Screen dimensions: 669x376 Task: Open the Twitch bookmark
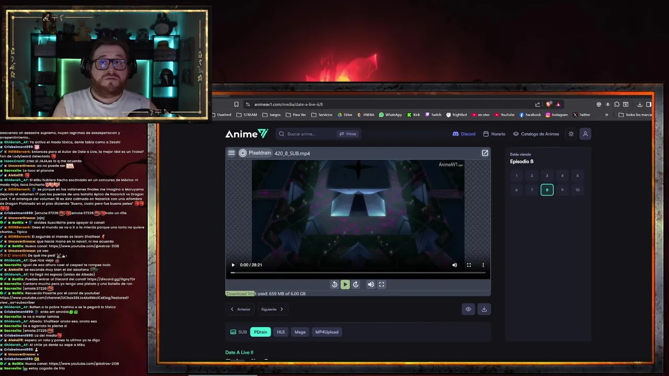[433, 115]
